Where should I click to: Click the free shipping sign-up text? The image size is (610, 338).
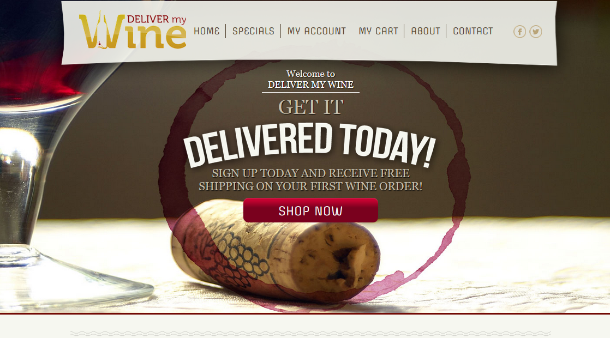(310, 179)
